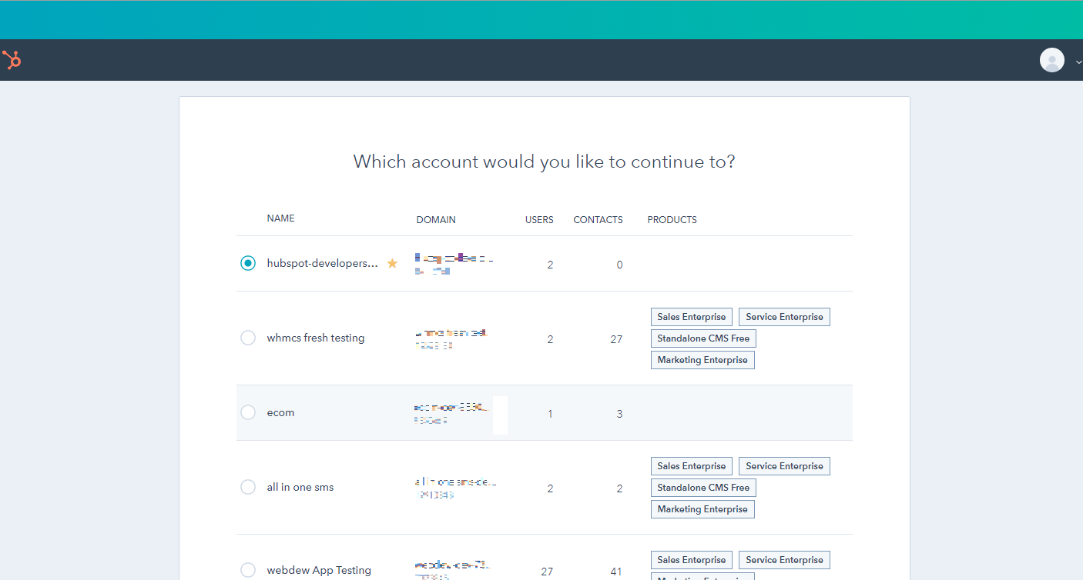Click the ecom account name
This screenshot has height=580, width=1083.
(x=280, y=412)
